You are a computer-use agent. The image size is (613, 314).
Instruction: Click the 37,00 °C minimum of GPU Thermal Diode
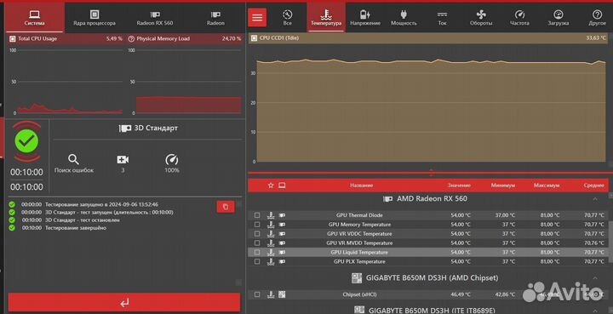tap(505, 215)
